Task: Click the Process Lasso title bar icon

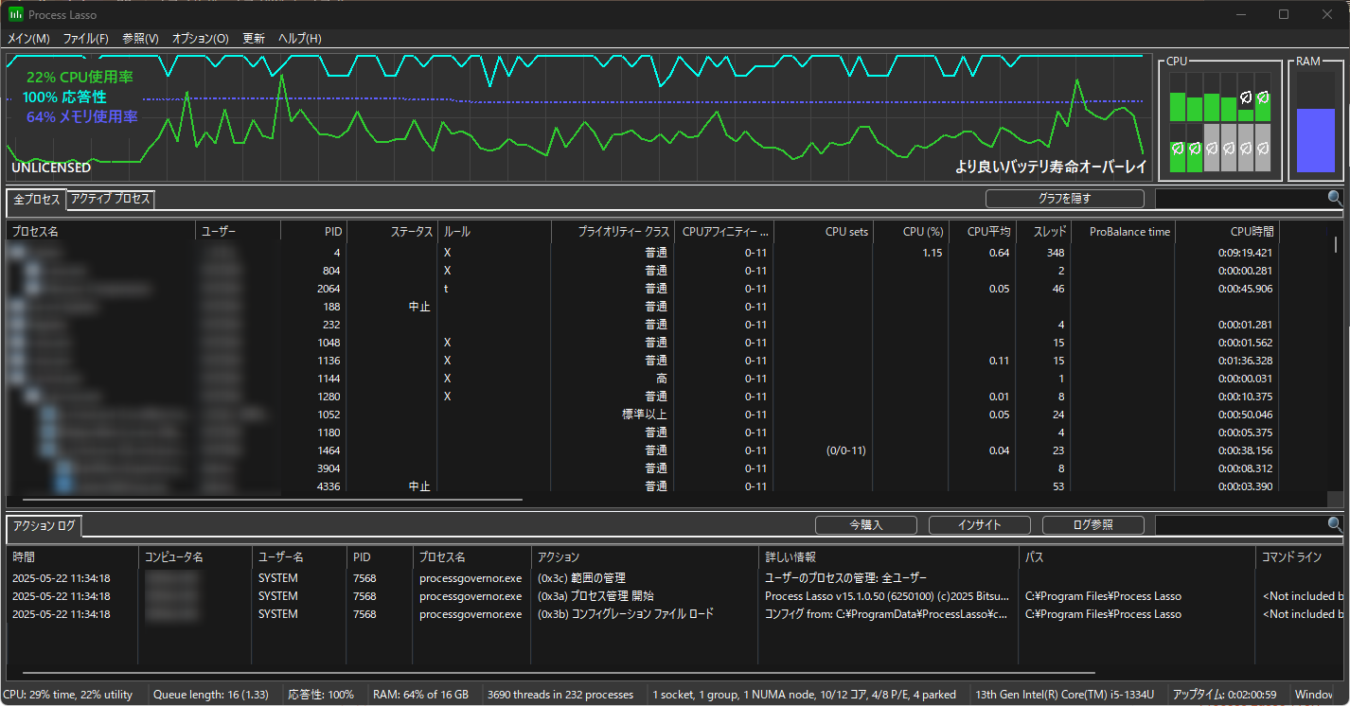Action: pos(15,14)
